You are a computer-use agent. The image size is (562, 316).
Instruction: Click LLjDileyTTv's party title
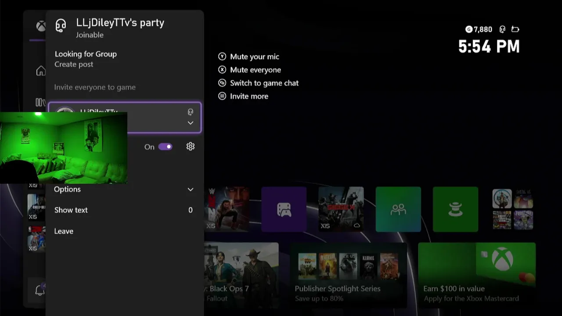120,23
